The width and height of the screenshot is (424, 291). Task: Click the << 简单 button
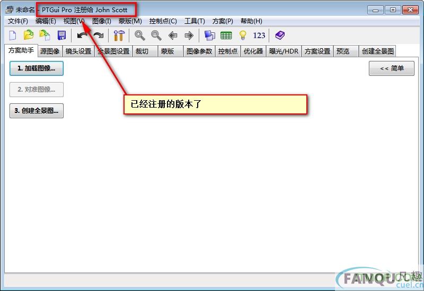[x=392, y=68]
